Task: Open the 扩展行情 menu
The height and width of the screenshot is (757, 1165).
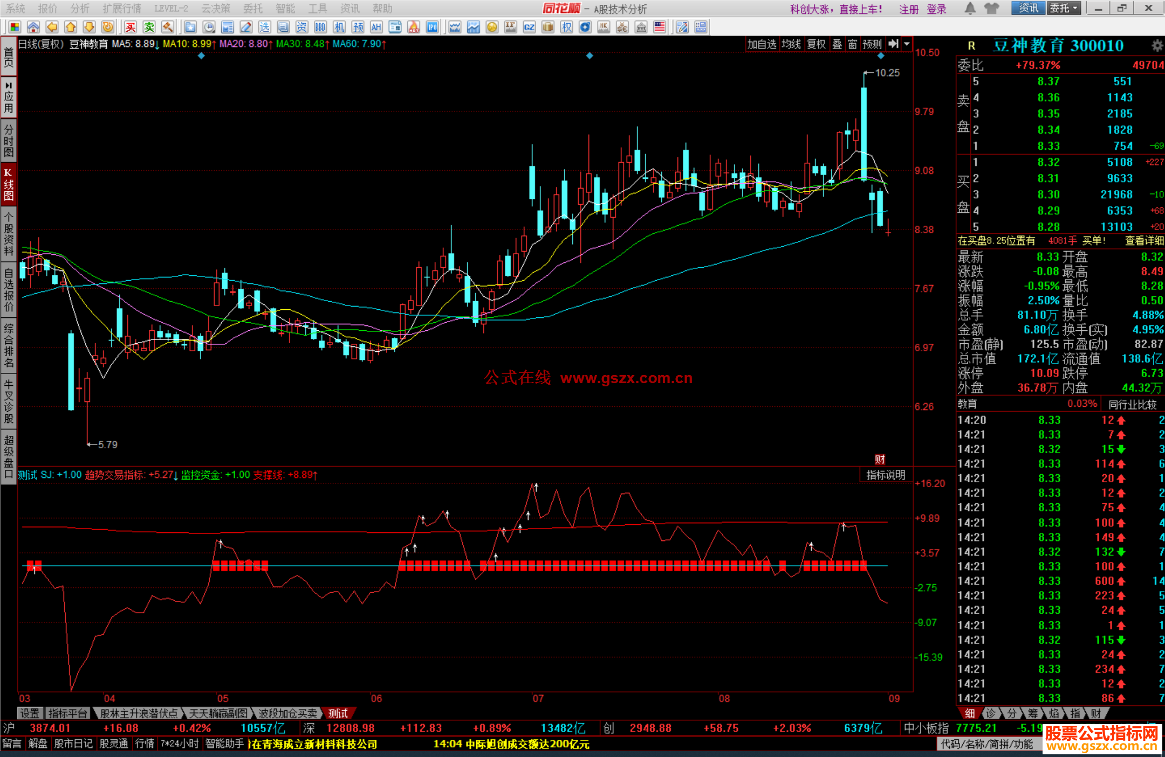Action: [121, 9]
